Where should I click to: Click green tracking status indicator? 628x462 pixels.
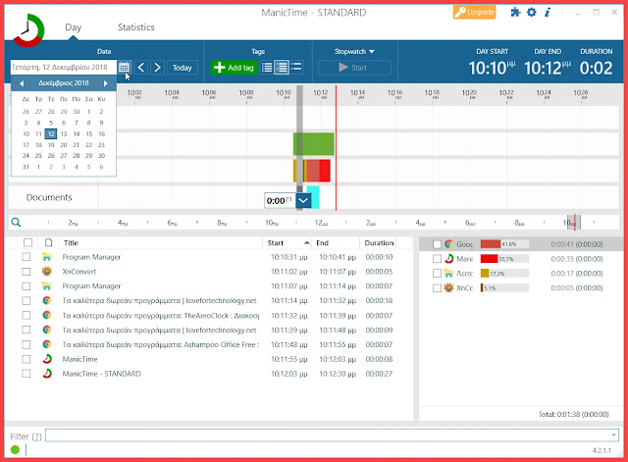pyautogui.click(x=16, y=449)
